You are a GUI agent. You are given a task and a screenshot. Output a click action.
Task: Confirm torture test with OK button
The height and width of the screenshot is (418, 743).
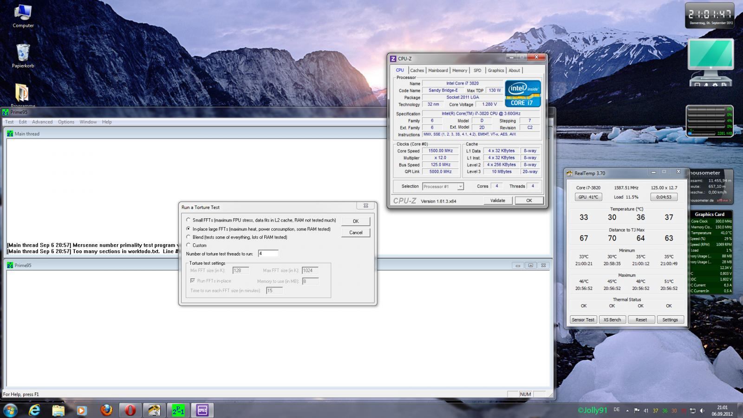point(356,222)
